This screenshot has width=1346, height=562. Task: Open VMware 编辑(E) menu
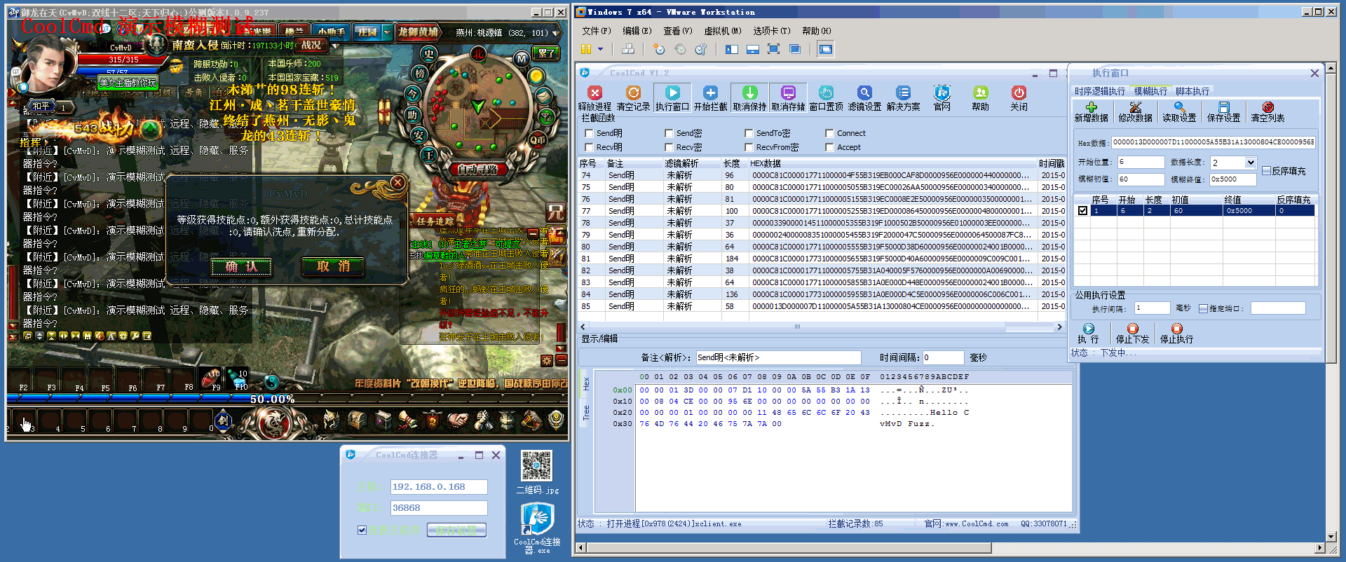[637, 31]
